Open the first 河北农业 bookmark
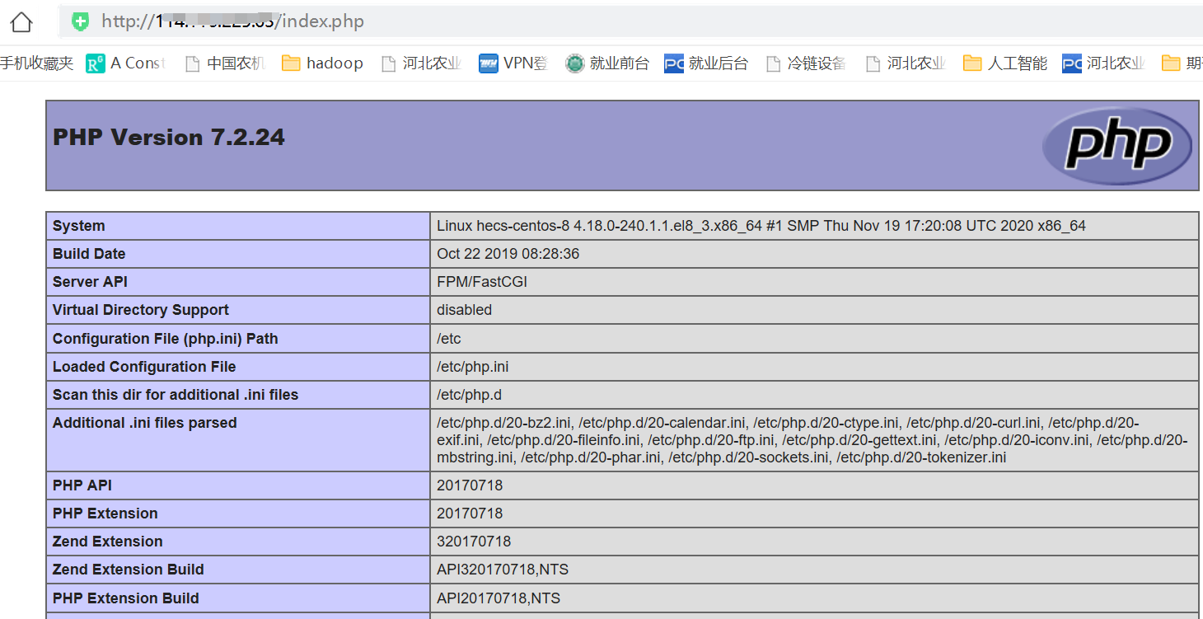 [420, 63]
